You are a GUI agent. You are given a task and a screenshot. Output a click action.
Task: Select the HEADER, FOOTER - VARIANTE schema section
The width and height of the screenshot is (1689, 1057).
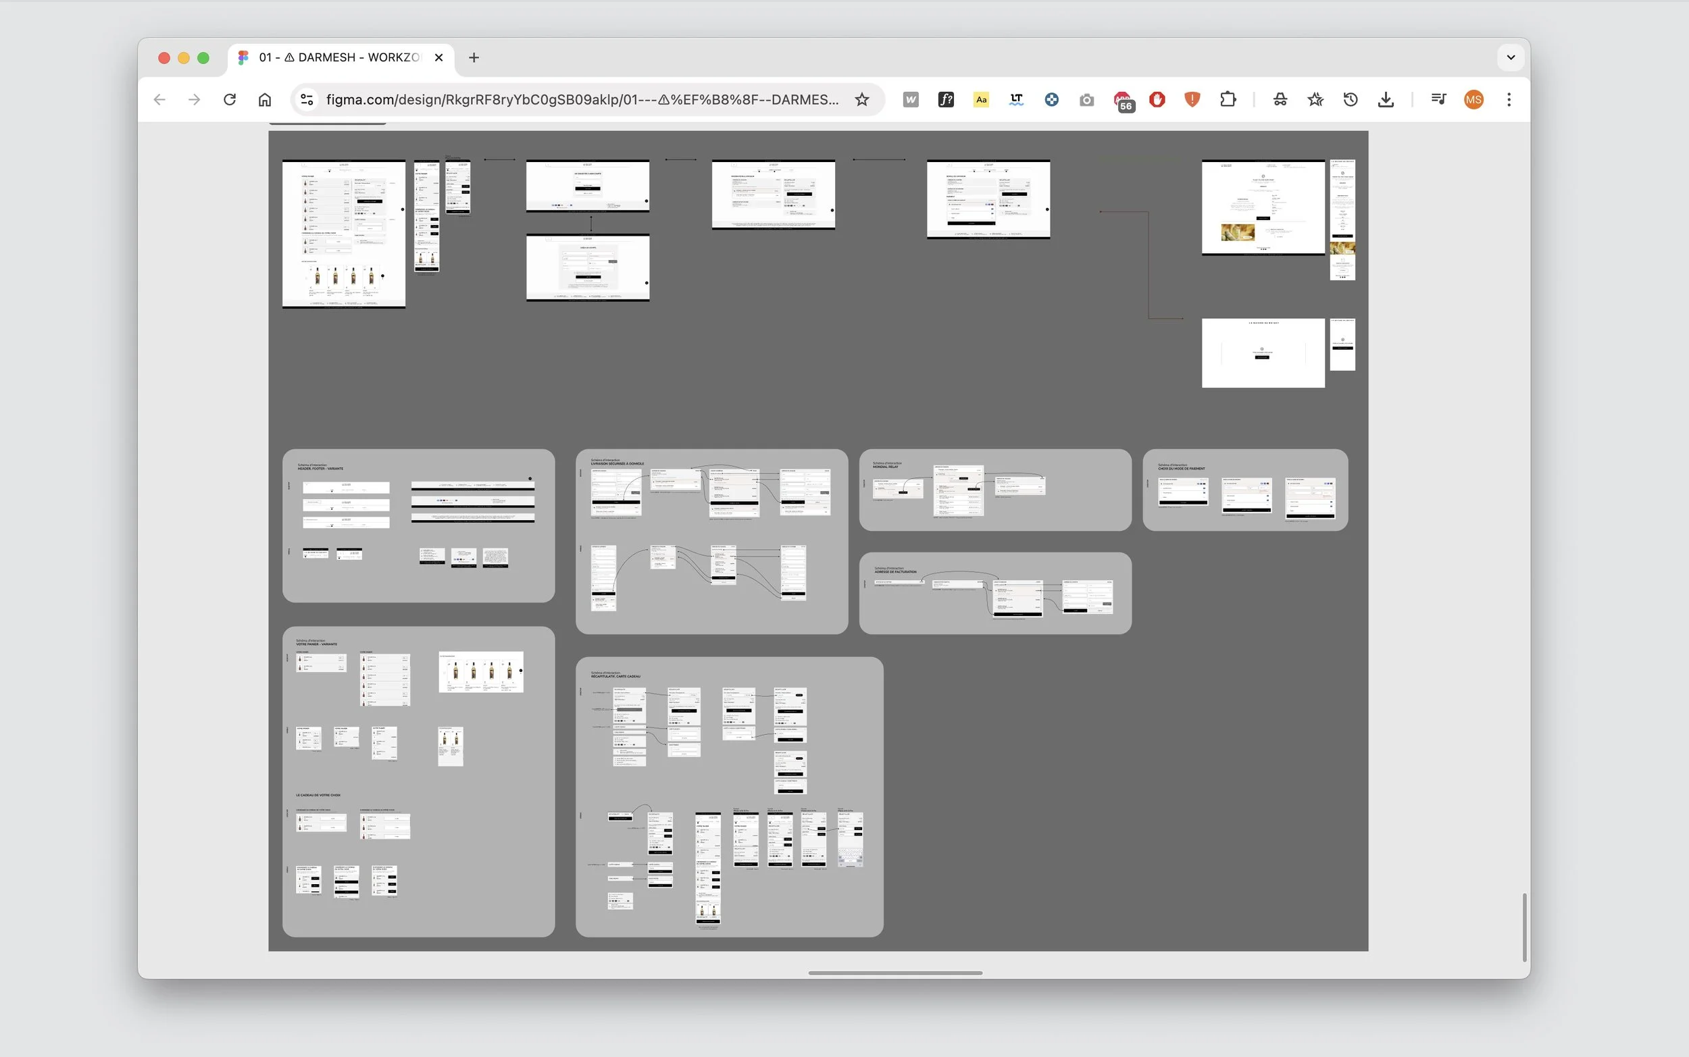click(320, 468)
